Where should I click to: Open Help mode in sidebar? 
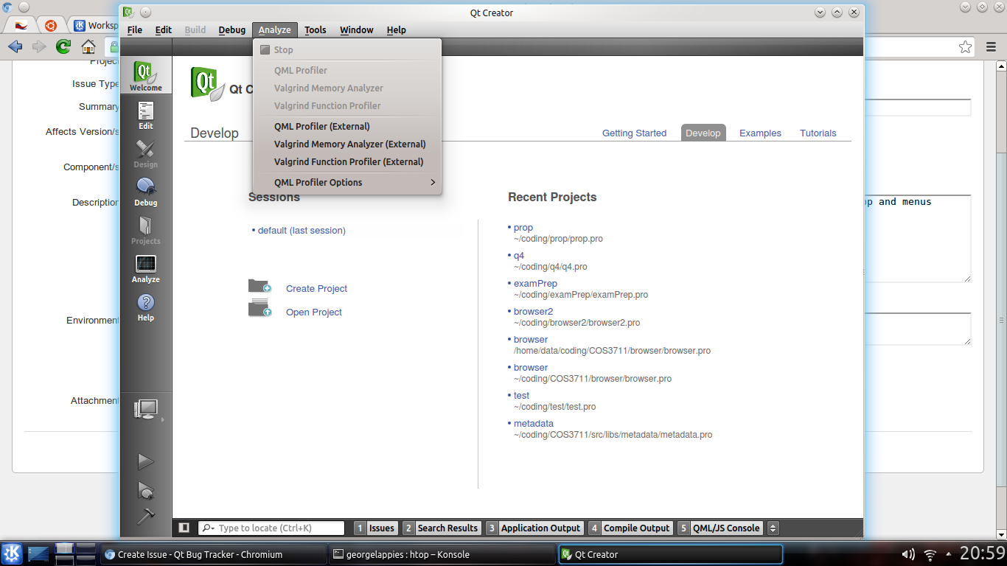(x=146, y=307)
